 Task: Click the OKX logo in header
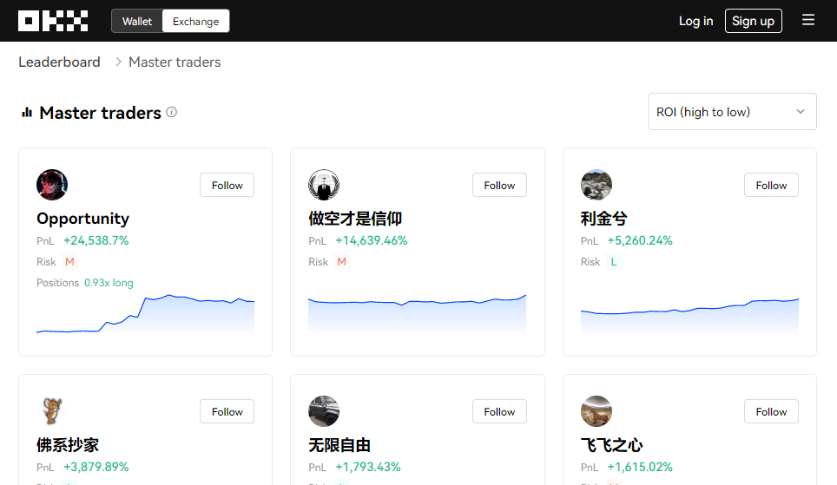pyautogui.click(x=53, y=21)
